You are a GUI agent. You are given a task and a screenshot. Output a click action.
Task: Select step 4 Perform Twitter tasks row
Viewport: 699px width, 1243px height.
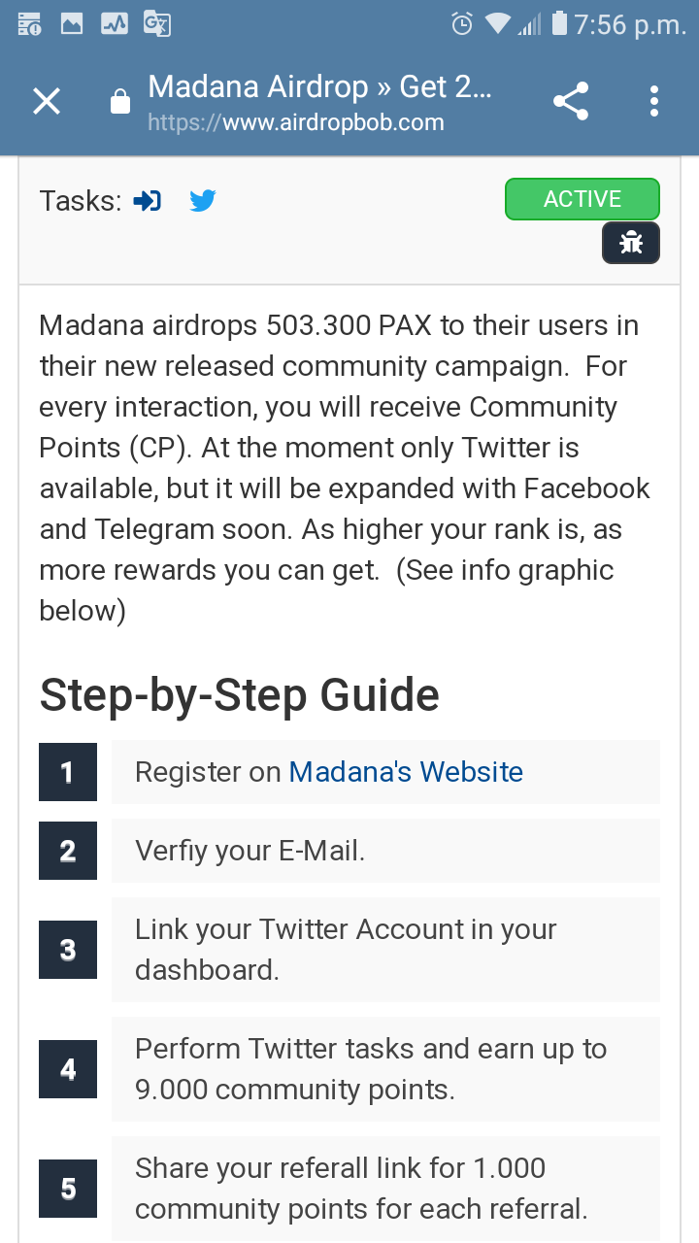(385, 1069)
